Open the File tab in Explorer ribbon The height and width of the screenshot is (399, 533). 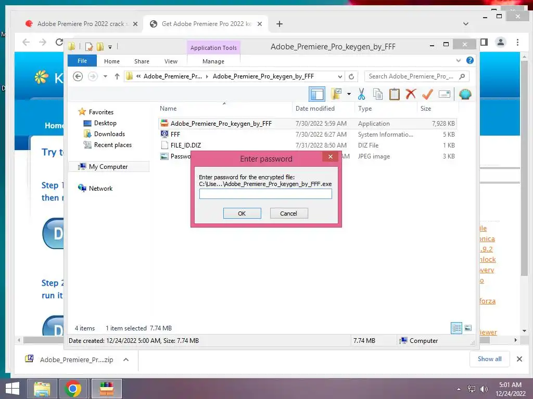coord(82,61)
